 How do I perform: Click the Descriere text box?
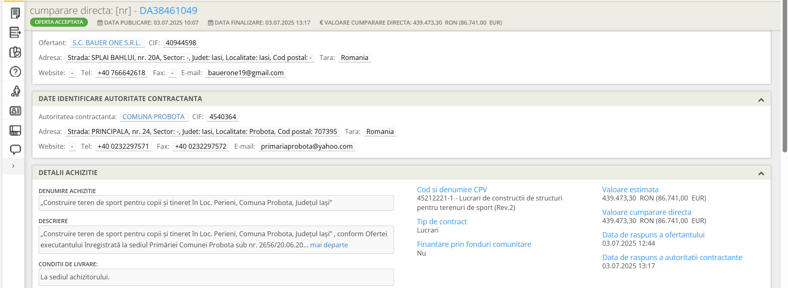click(216, 240)
